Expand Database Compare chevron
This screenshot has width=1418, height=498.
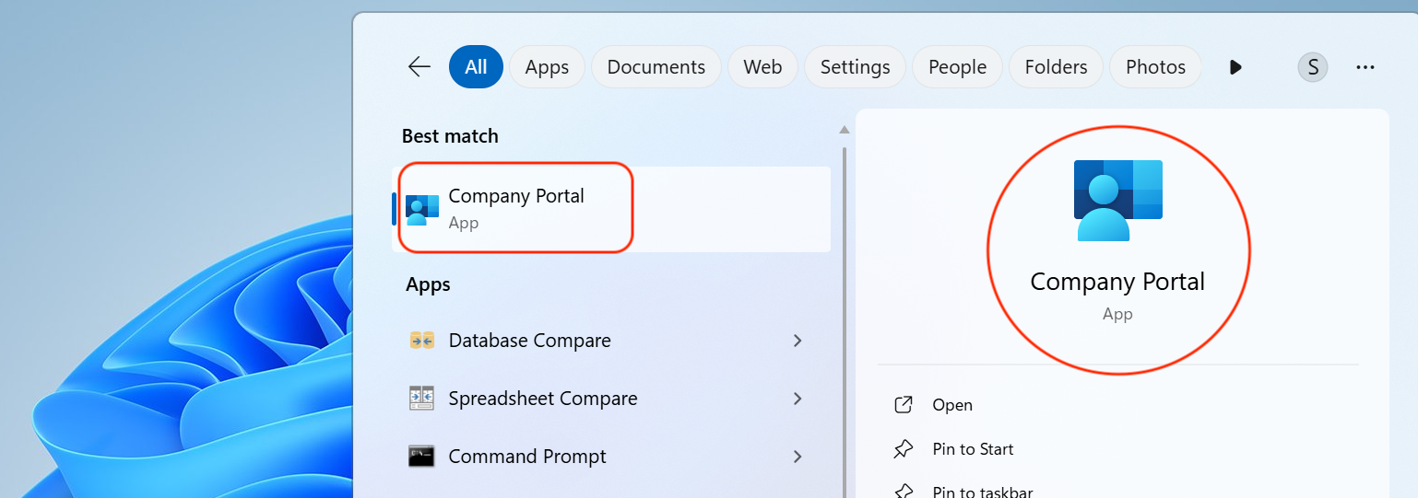pos(798,341)
